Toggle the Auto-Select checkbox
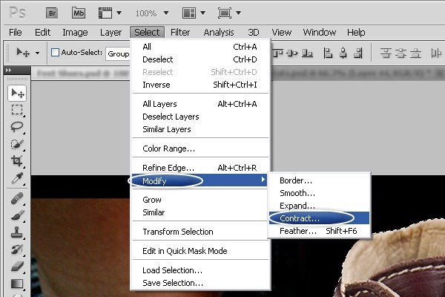Viewport: 445px width, 297px height. 55,53
